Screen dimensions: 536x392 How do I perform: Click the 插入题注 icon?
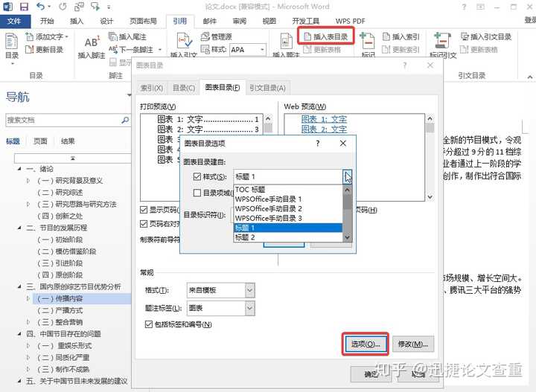coord(286,45)
